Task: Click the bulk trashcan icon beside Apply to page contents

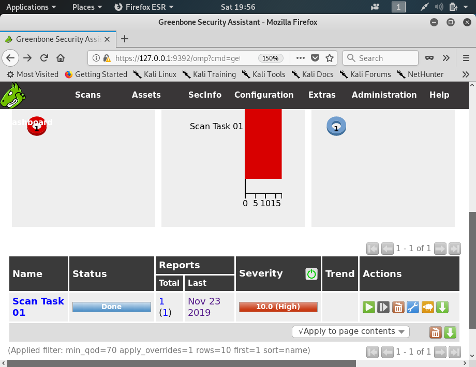Action: click(435, 332)
